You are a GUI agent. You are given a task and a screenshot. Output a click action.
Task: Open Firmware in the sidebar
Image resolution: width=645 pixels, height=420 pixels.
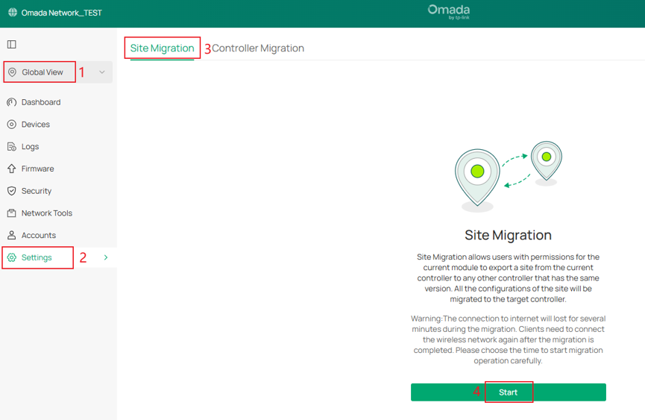coord(38,169)
